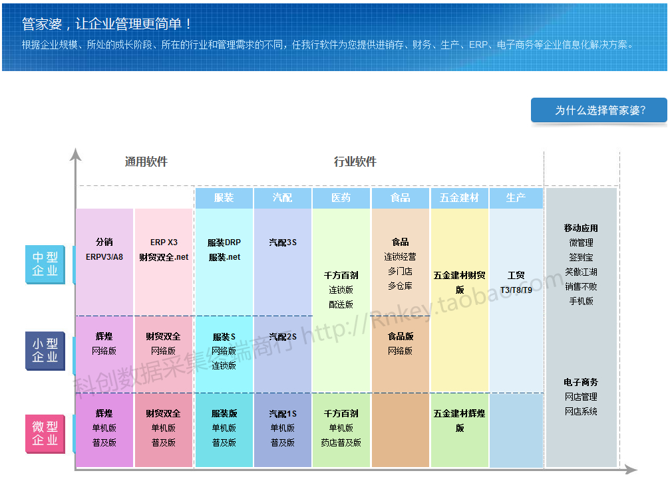Click the 五金建材 column header
This screenshot has height=483, width=670.
(x=459, y=198)
